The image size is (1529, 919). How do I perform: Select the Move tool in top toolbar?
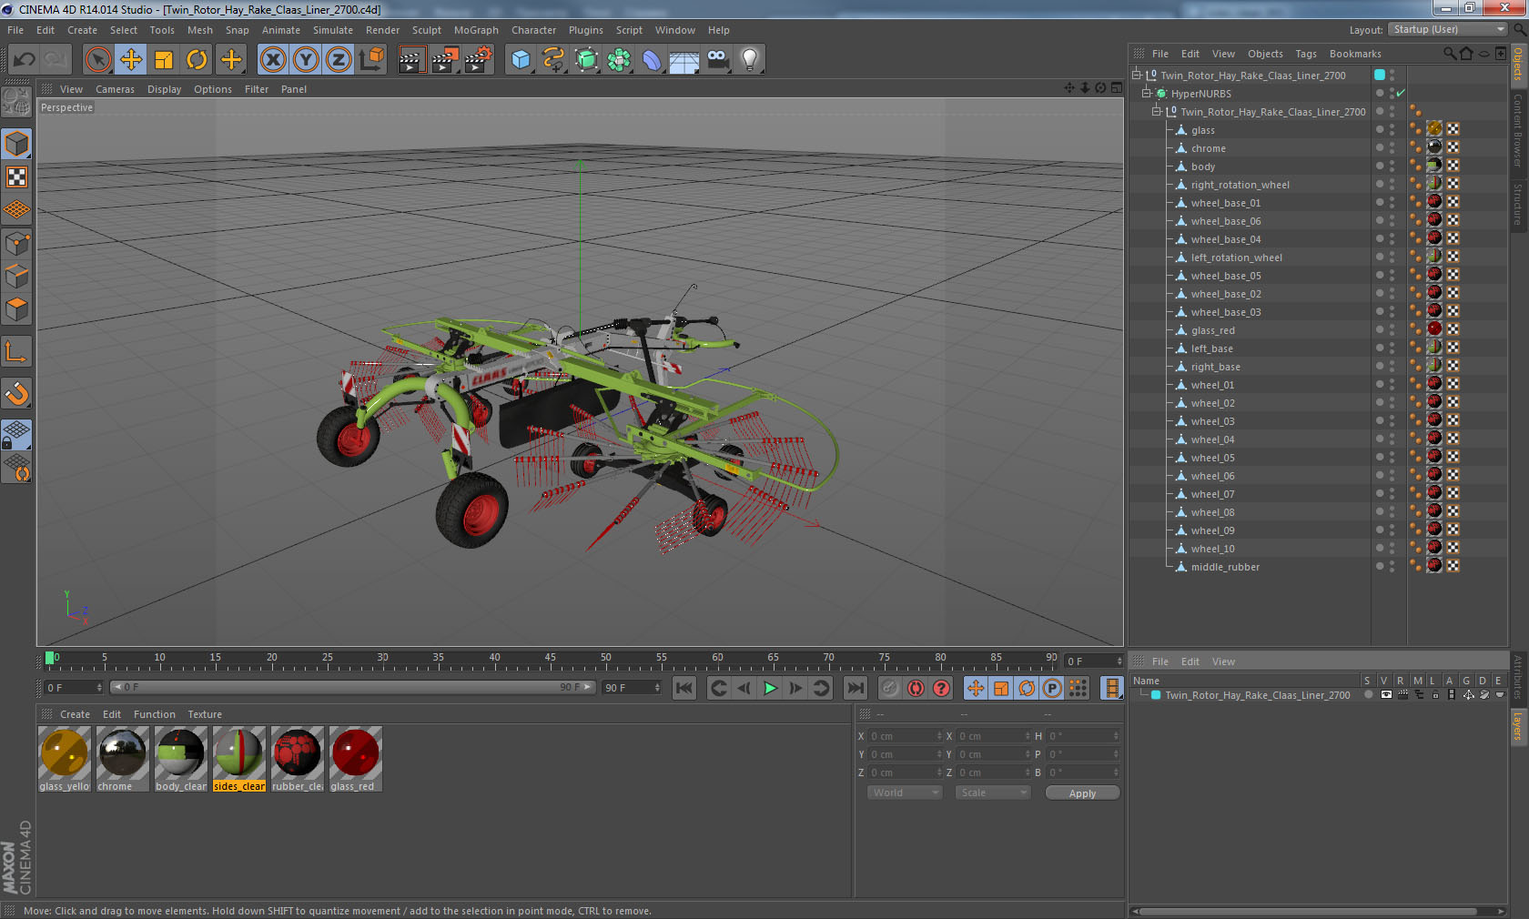click(x=131, y=60)
